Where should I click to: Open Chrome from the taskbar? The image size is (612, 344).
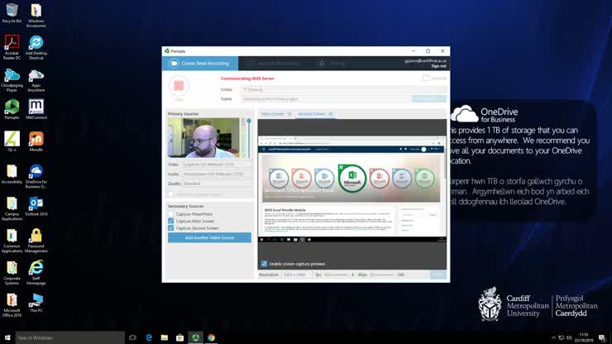pos(211,337)
